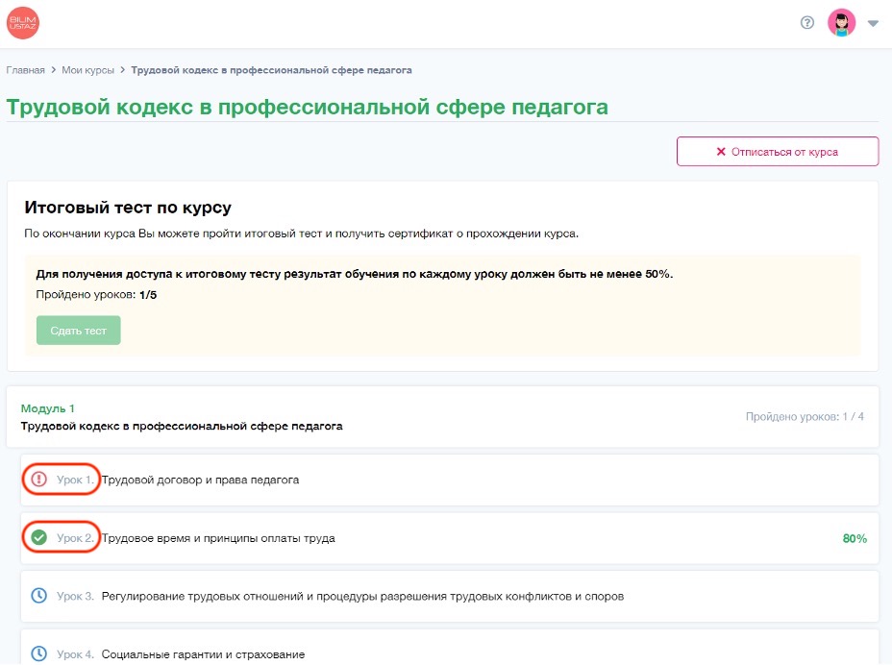Screen dimensions: 892x665
Task: Click the Сдать тест button
Action: (79, 330)
